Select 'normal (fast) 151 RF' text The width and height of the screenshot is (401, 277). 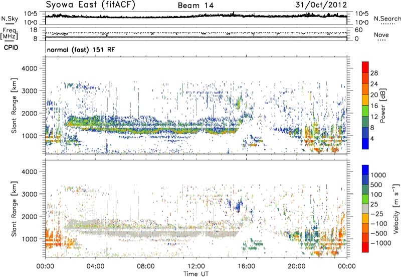click(x=81, y=49)
